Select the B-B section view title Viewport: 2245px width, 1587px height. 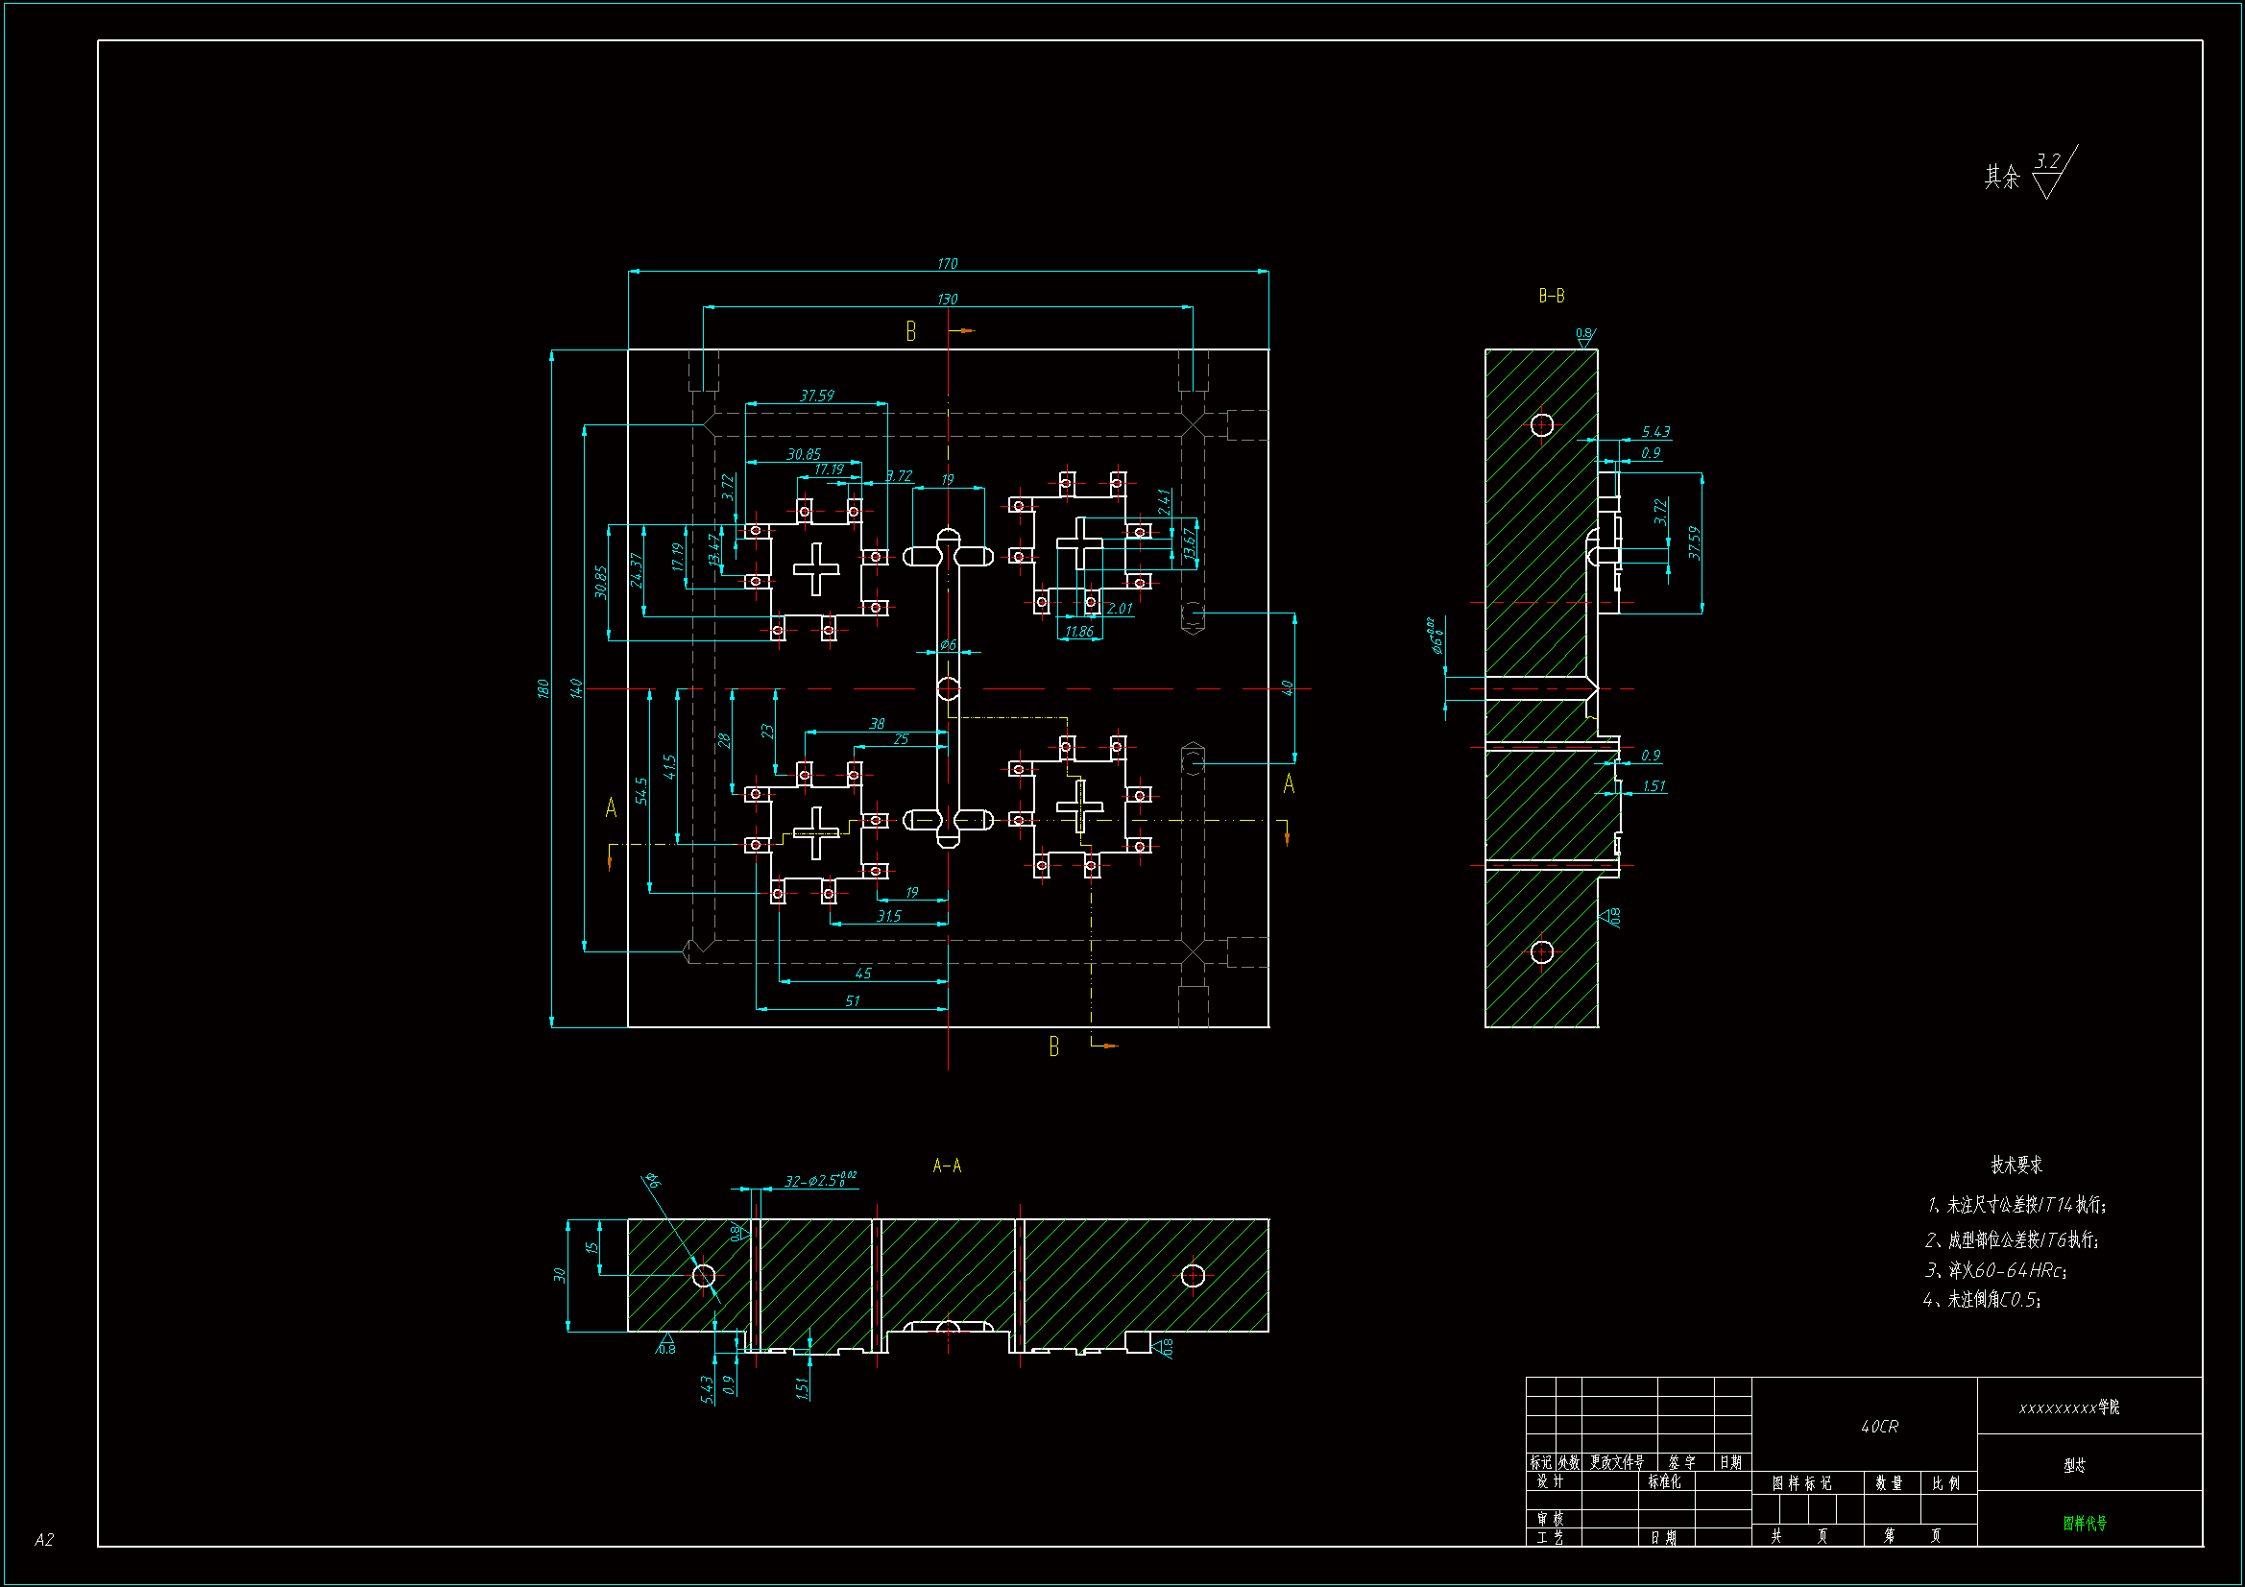(1551, 296)
